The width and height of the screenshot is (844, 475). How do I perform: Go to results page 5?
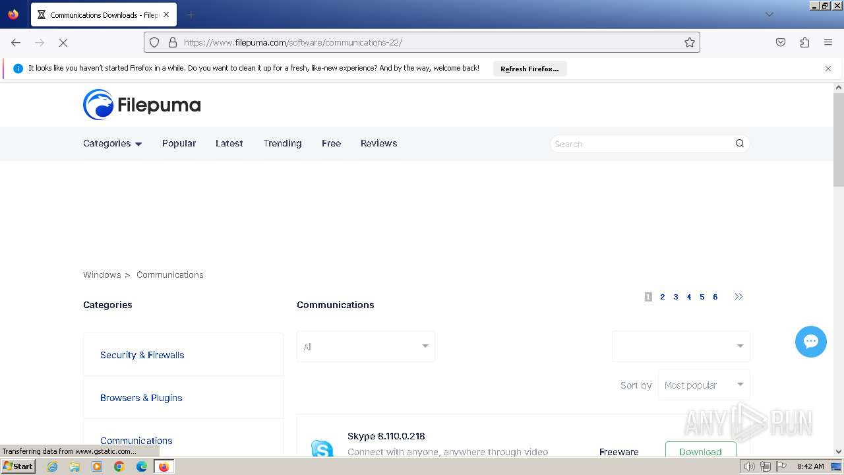pyautogui.click(x=702, y=297)
